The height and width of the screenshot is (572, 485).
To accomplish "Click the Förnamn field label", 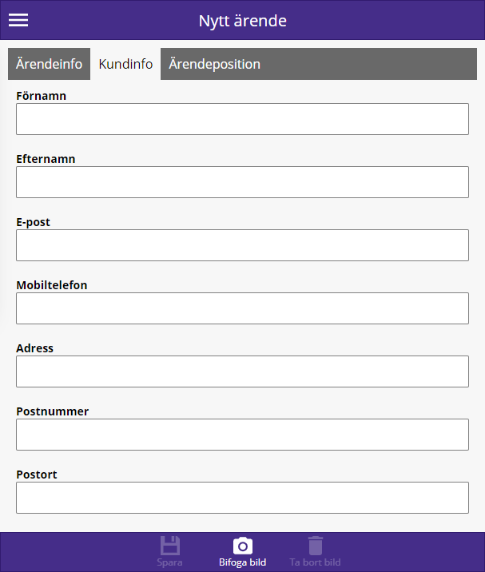I will [42, 96].
